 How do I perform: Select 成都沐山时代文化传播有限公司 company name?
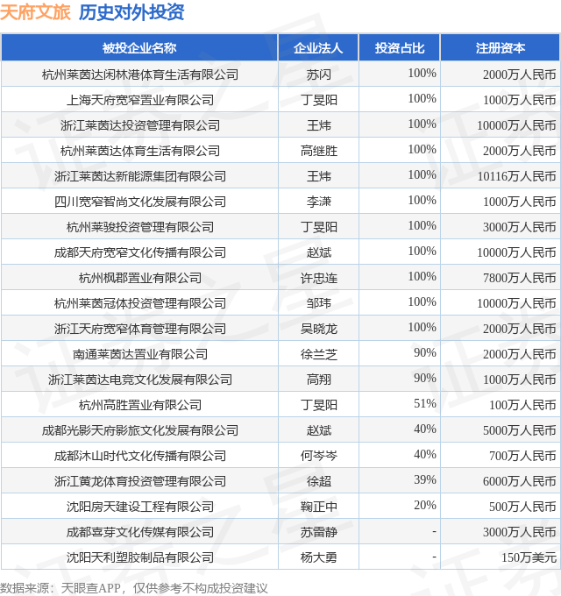140,456
